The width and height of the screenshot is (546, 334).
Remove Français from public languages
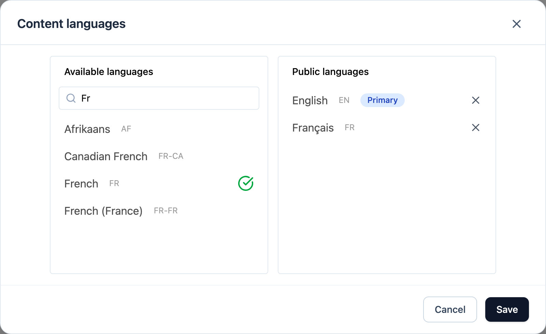pyautogui.click(x=475, y=127)
